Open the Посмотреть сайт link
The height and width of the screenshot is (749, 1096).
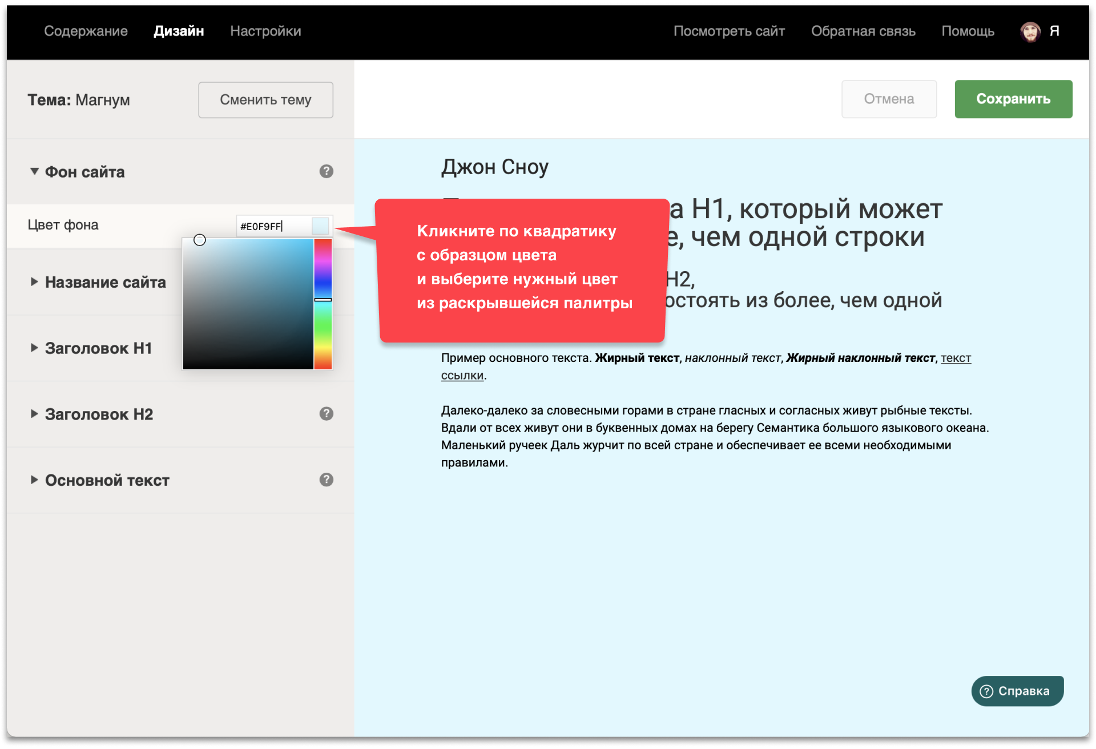(x=729, y=31)
